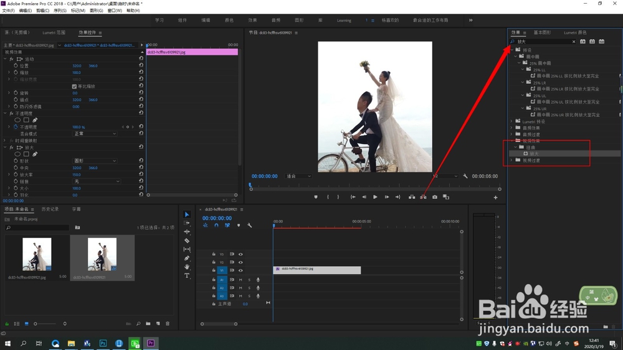Viewport: 623px width, 350px height.
Task: Open the 序列(S) menu
Action: (x=60, y=11)
